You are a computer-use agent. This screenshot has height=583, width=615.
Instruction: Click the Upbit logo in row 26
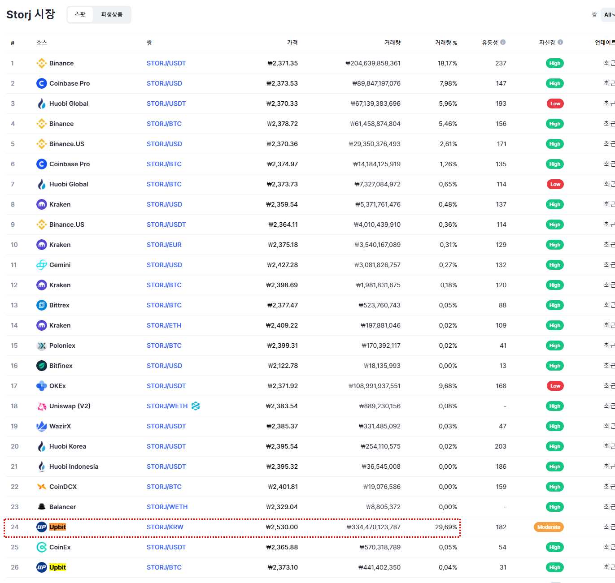(x=42, y=567)
